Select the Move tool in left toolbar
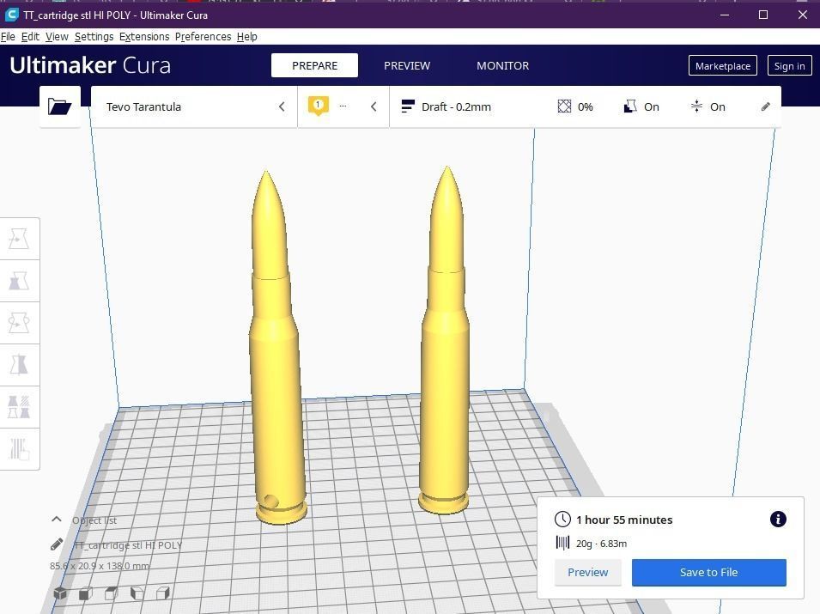The height and width of the screenshot is (614, 820). tap(20, 239)
